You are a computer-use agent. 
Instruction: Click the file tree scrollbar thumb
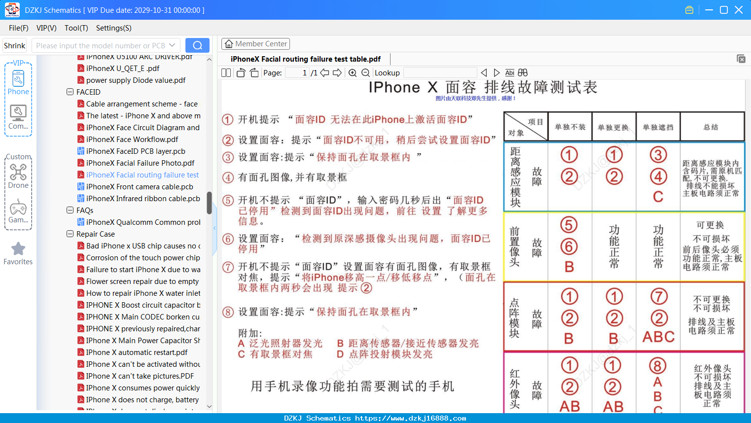click(209, 203)
